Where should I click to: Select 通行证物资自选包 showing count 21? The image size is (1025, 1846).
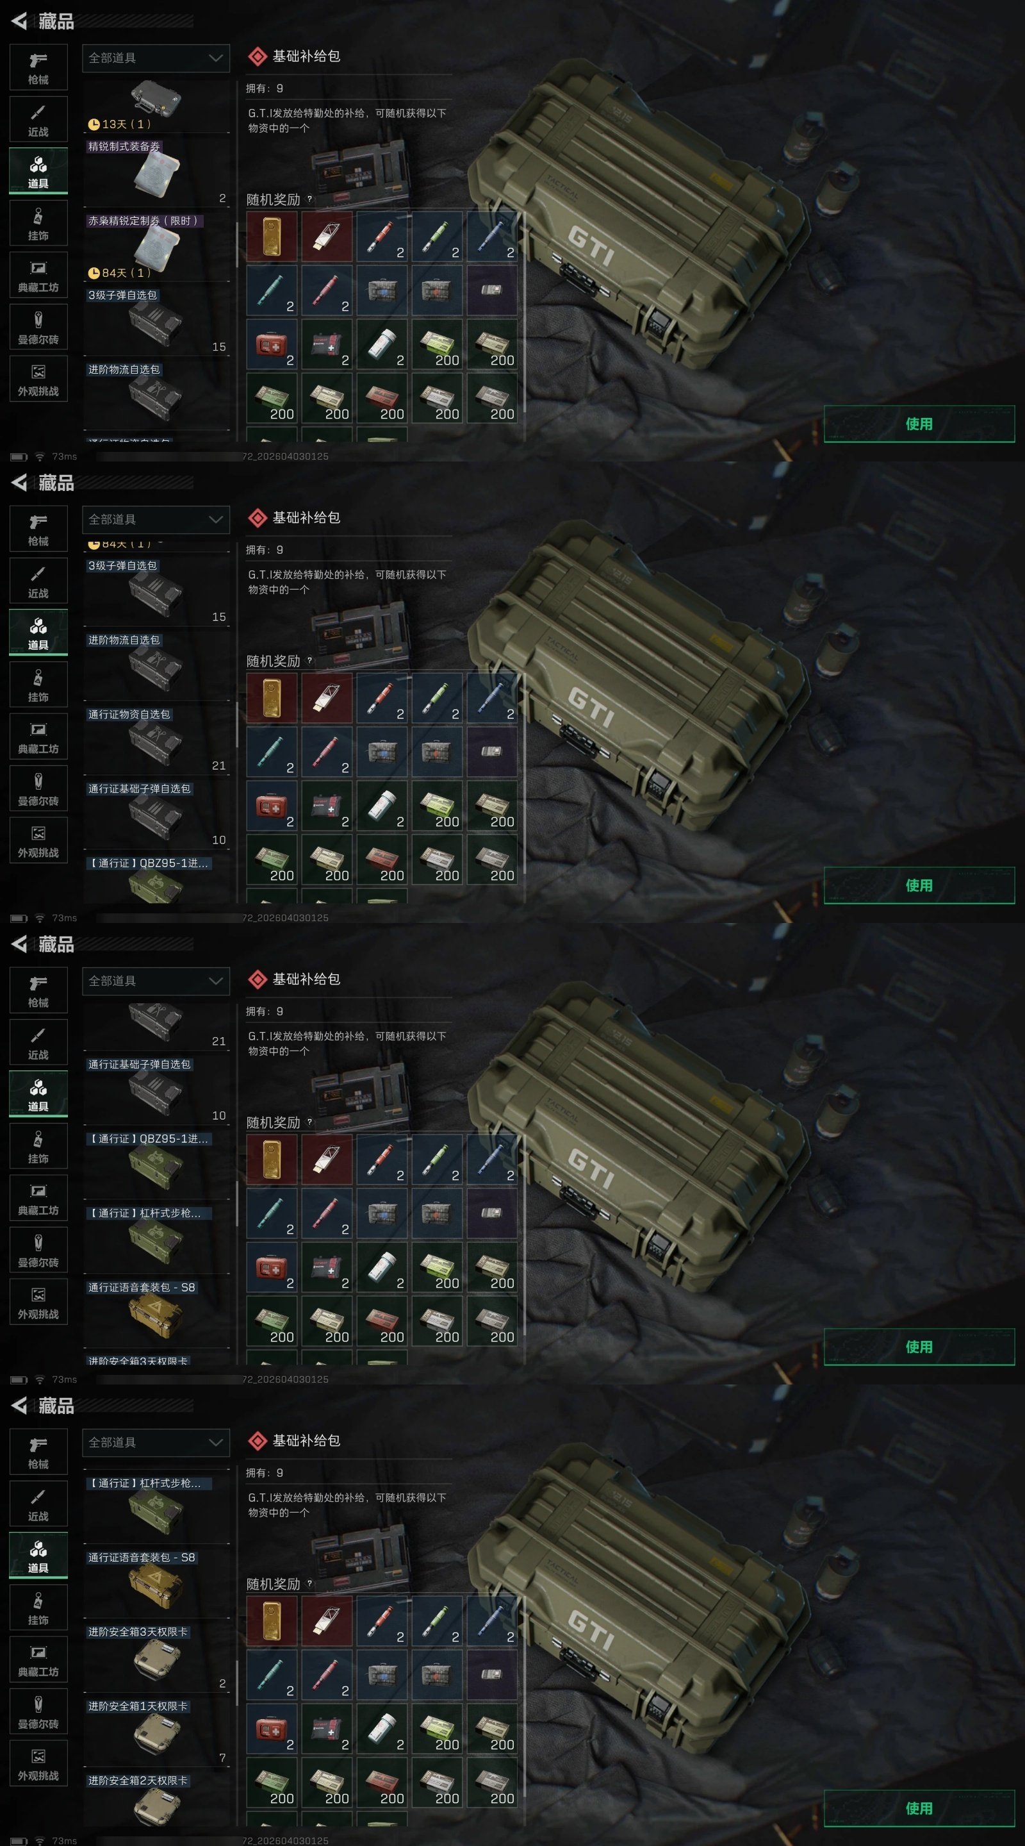coord(156,740)
